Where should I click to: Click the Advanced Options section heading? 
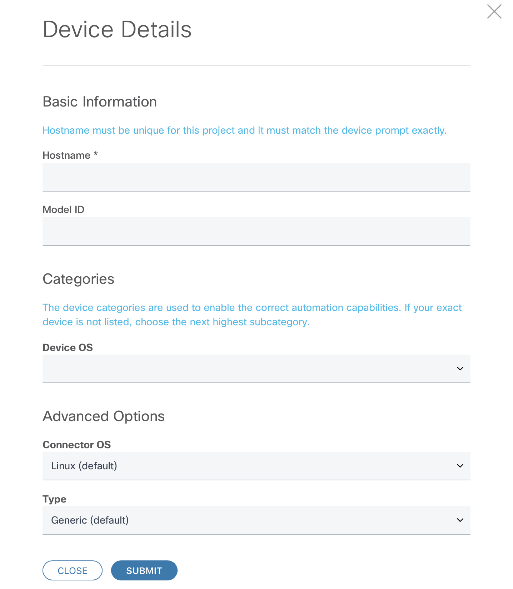[x=104, y=416]
